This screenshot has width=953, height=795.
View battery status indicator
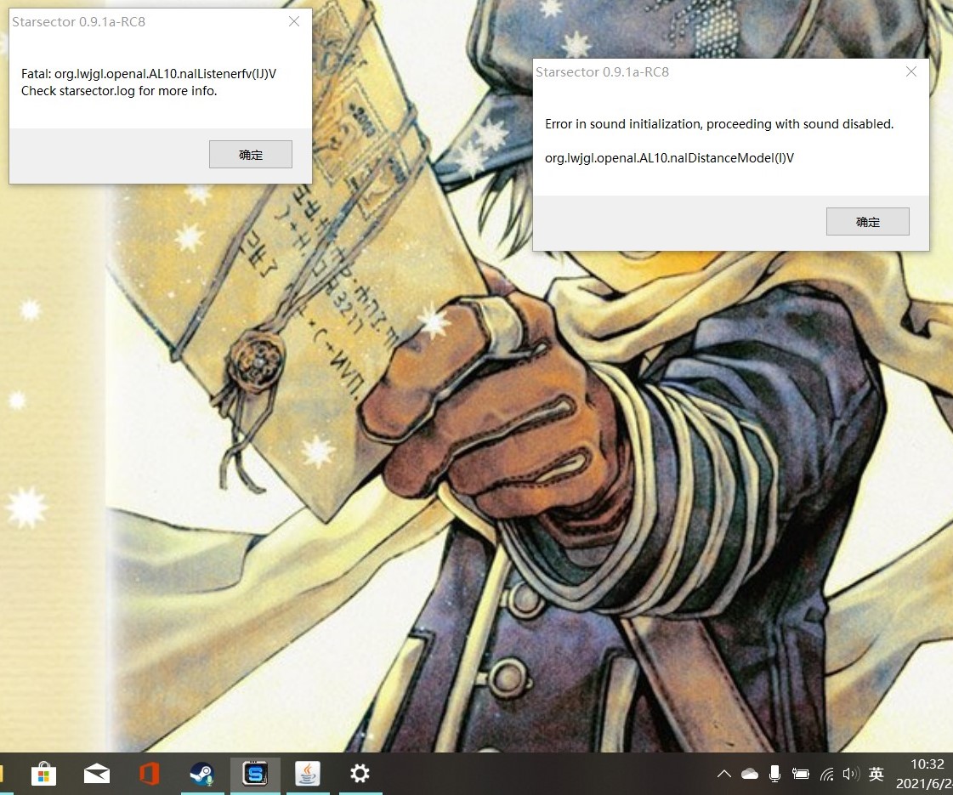[x=801, y=774]
